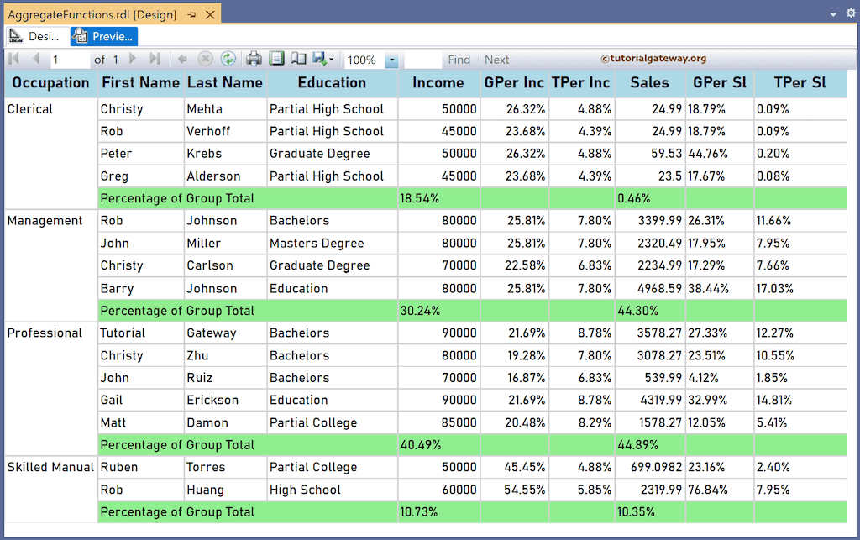Click the Find link
The image size is (860, 540).
(x=459, y=60)
